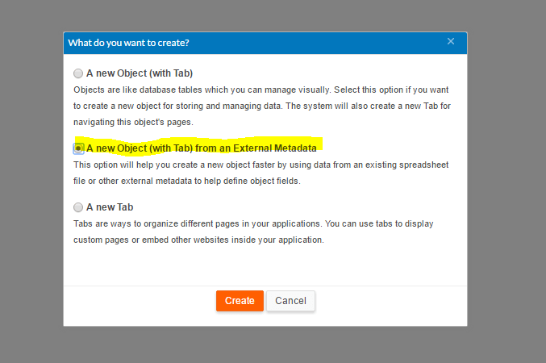
Task: Click the "A new Object (with Tab)" label text
Action: pyautogui.click(x=139, y=73)
